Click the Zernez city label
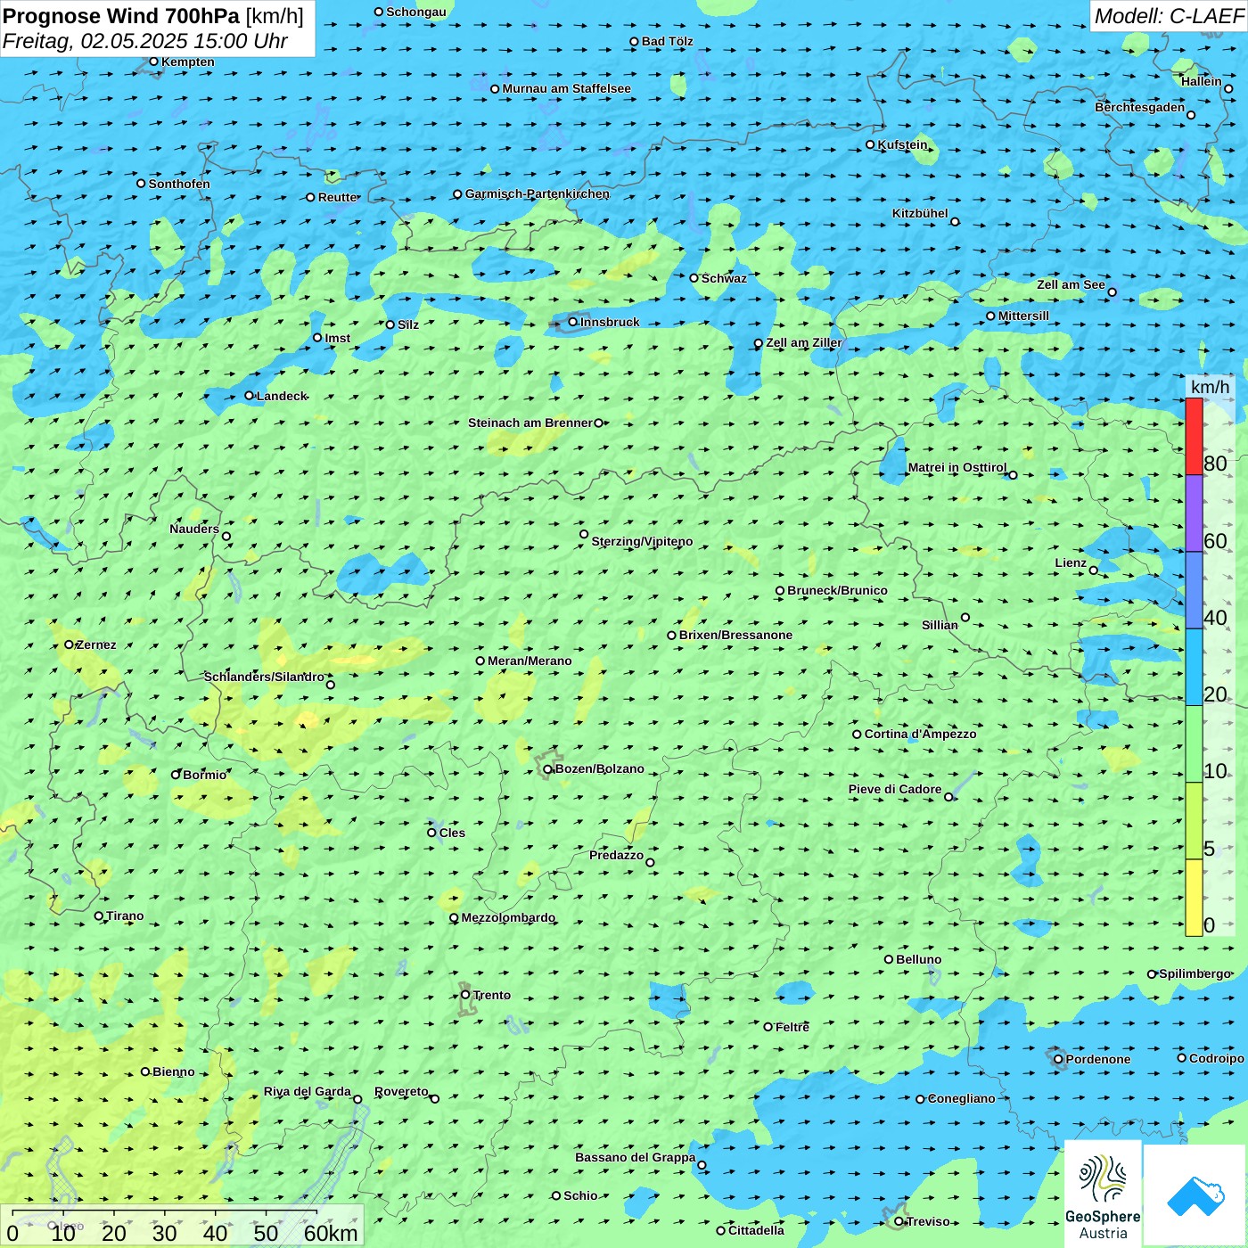1248x1248 pixels. pos(96,645)
